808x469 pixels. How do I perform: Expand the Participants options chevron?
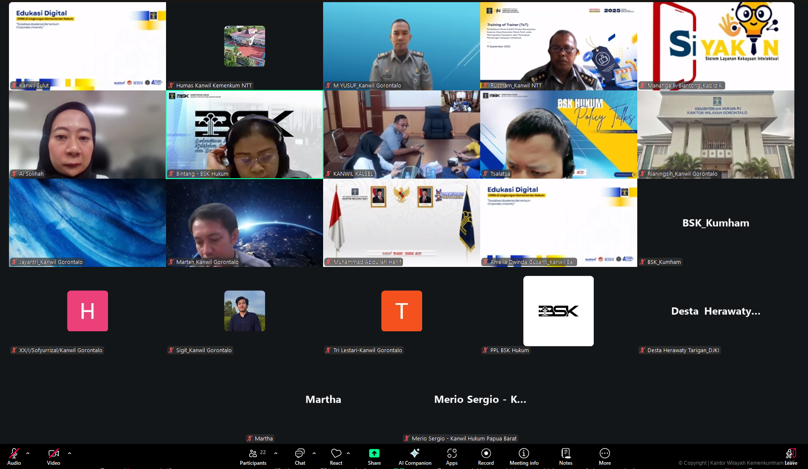[276, 453]
